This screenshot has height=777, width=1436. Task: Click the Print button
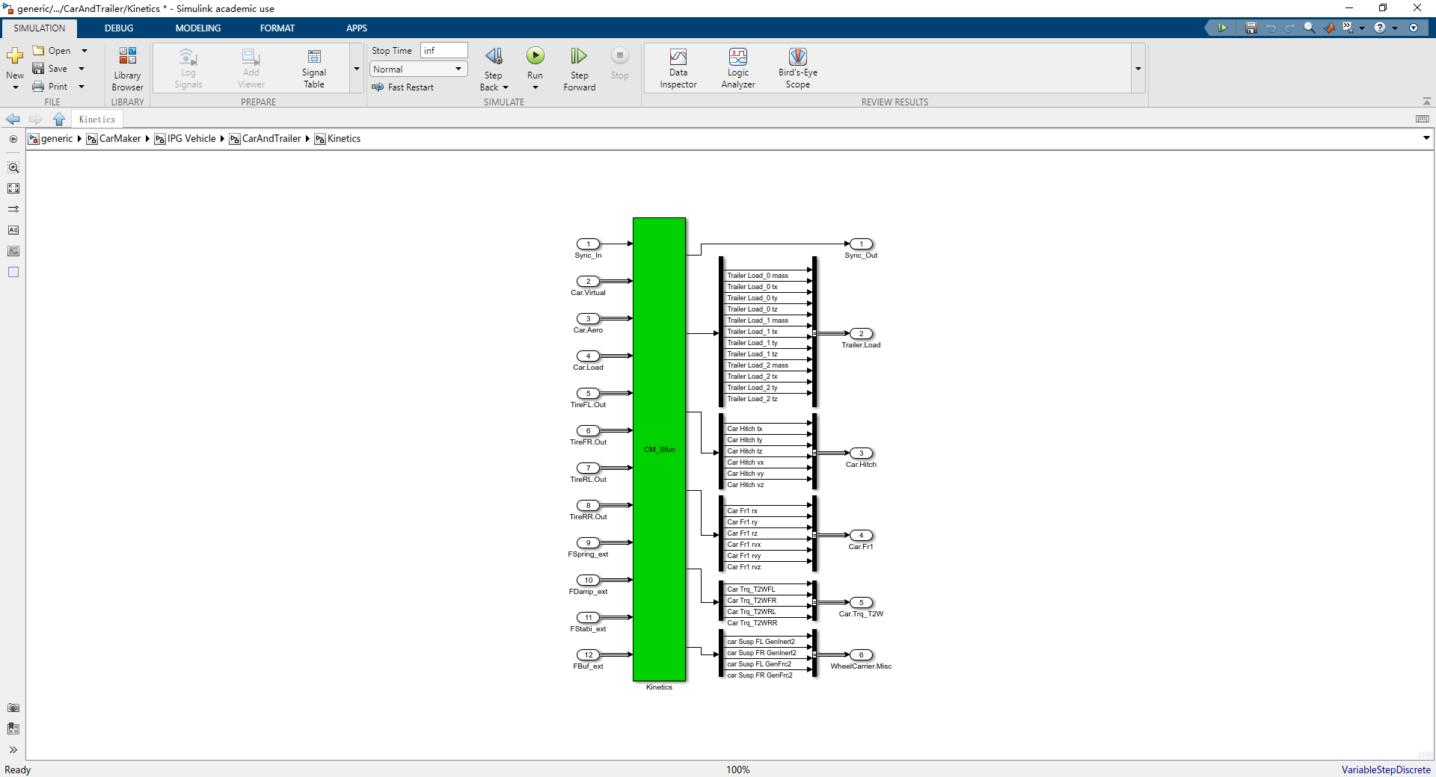pos(50,87)
